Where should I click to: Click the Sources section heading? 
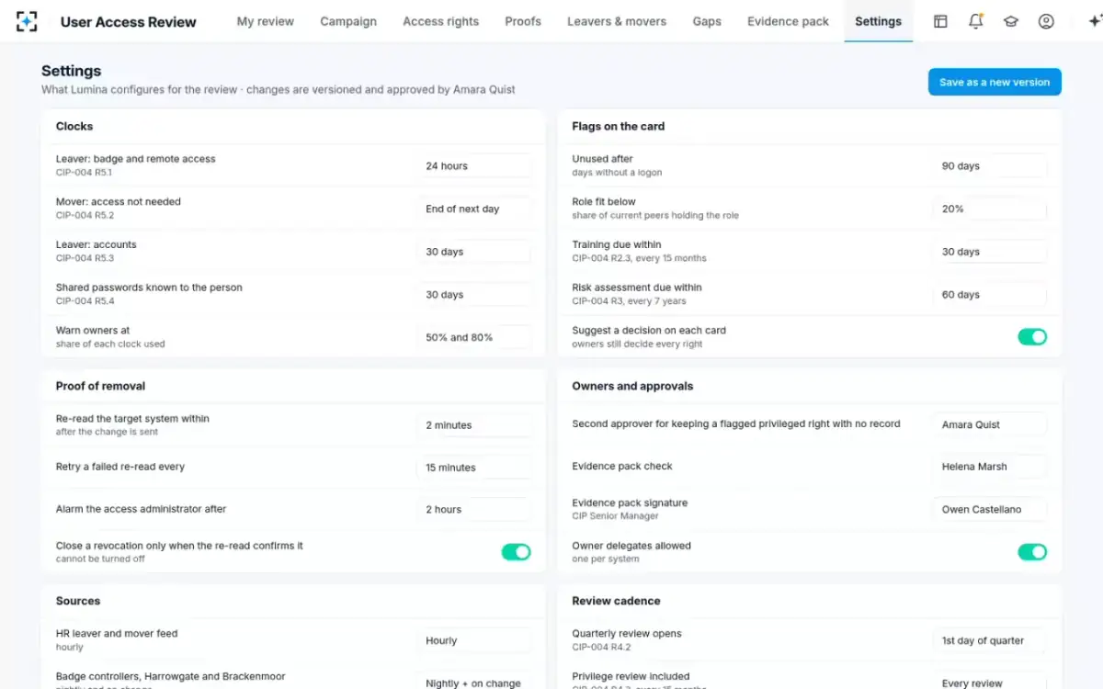(78, 601)
